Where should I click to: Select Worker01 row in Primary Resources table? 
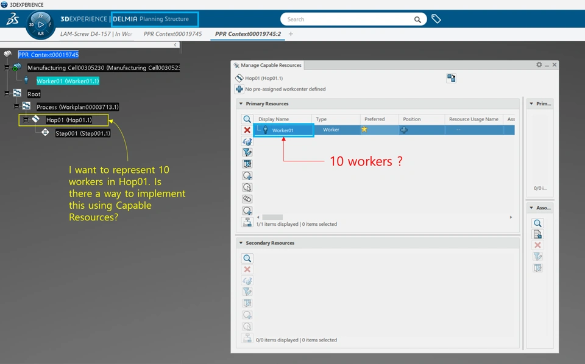[385, 130]
